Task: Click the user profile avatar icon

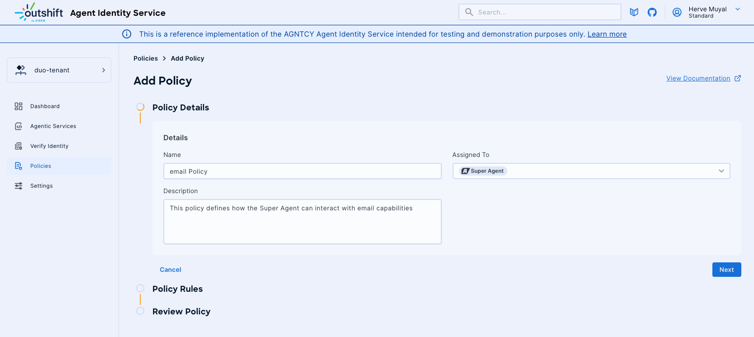Action: pos(677,12)
